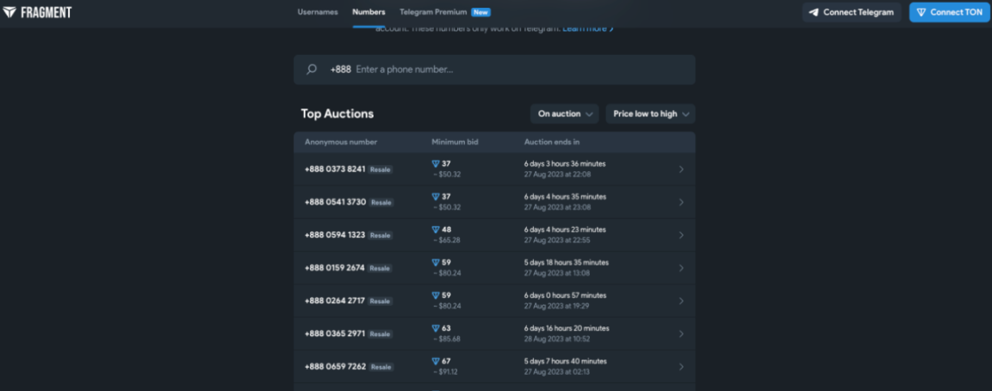992x391 pixels.
Task: Open the Numbers tab
Action: [369, 12]
